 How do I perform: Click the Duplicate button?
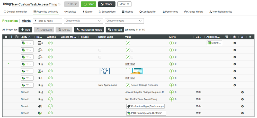(x=44, y=30)
